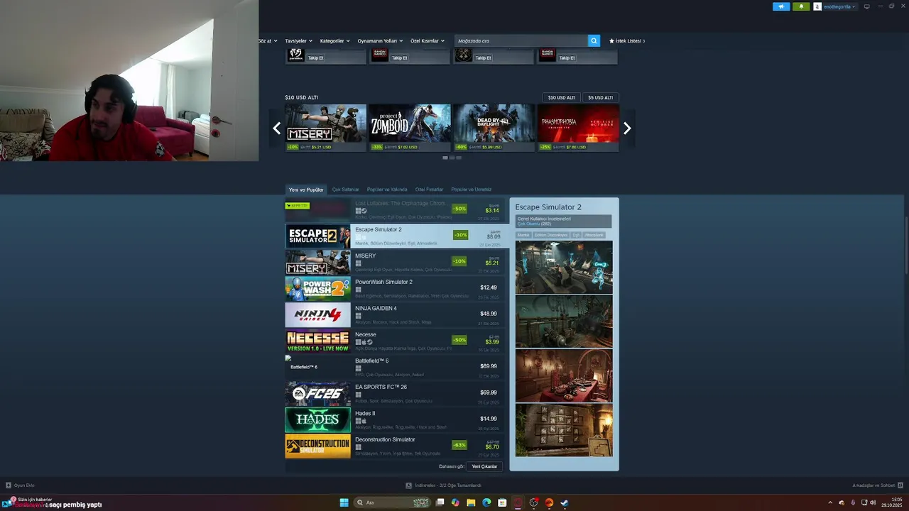The width and height of the screenshot is (909, 511).
Task: Open the crossed-keys publisher logo
Action: coord(464,55)
